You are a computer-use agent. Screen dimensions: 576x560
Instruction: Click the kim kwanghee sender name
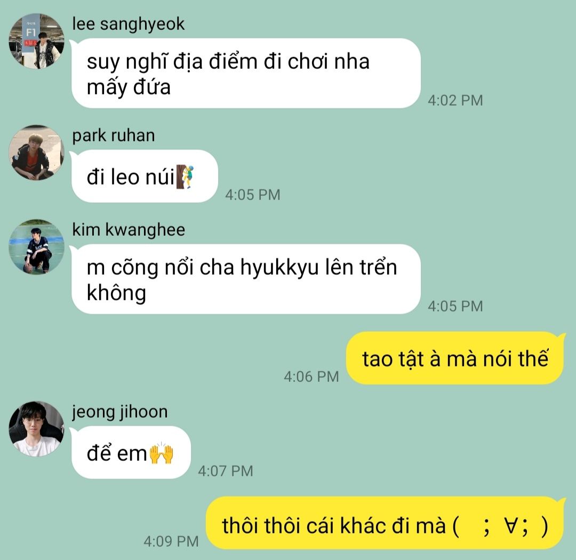coord(129,230)
